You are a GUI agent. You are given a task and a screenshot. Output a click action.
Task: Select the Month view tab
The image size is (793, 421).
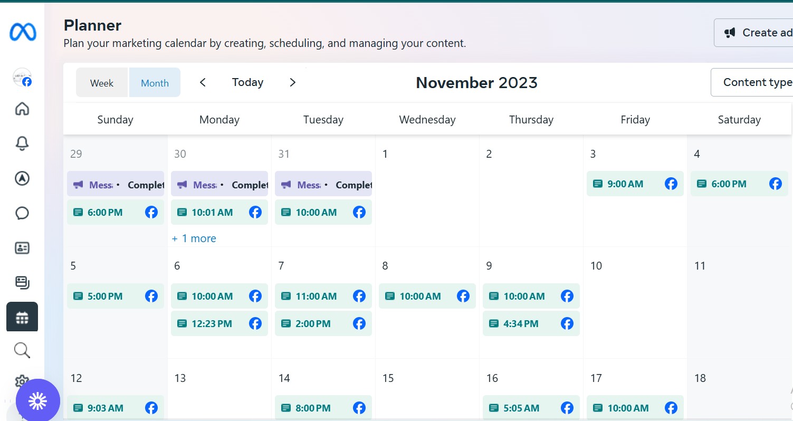click(x=155, y=83)
